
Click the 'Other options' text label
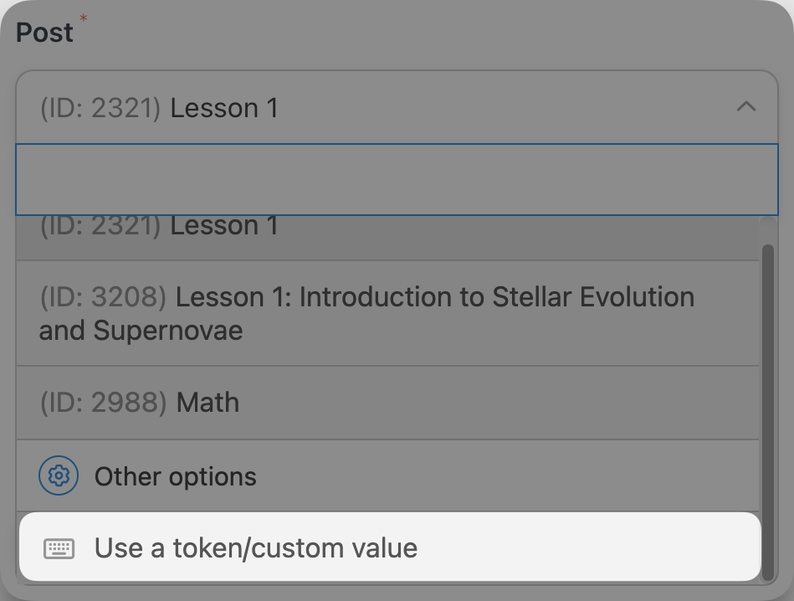[175, 476]
